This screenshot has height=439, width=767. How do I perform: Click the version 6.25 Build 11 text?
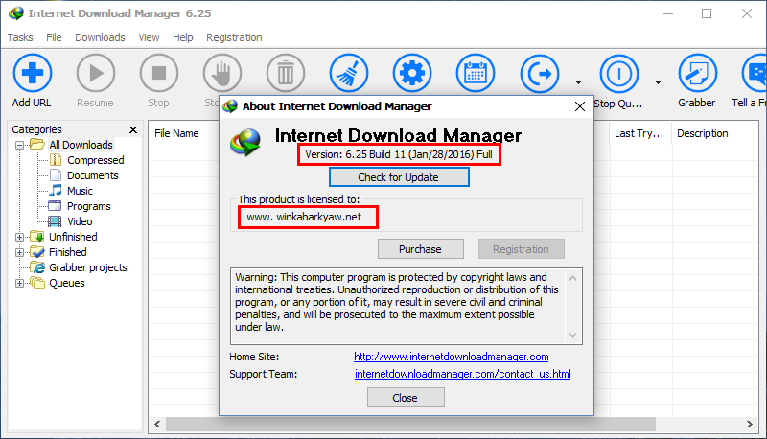pos(399,154)
